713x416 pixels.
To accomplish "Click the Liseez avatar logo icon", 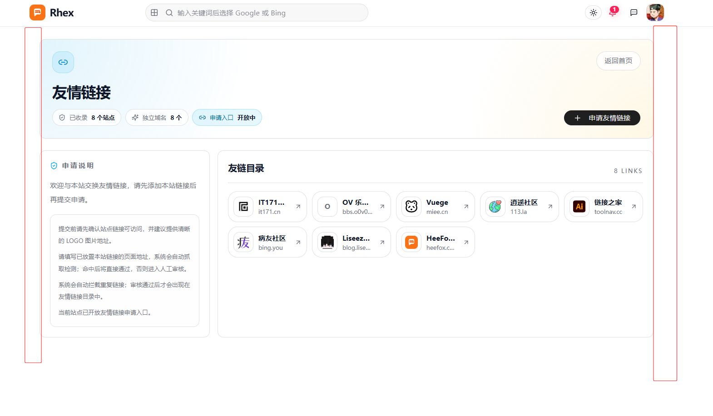I will (x=327, y=242).
